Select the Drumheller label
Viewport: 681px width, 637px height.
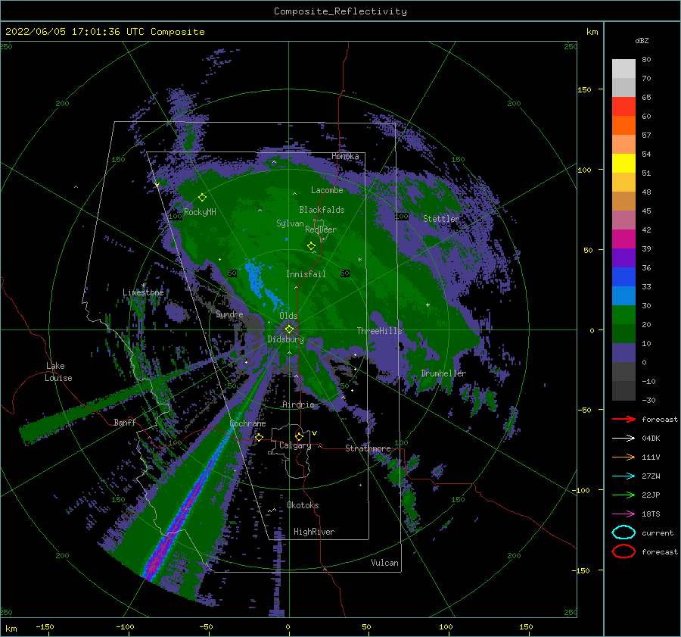(443, 373)
